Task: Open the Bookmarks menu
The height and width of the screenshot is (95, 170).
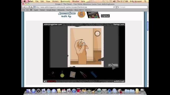Action: (65, 1)
